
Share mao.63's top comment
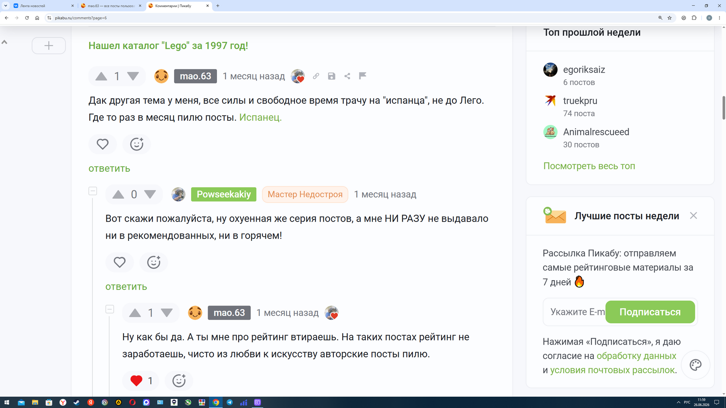point(347,76)
